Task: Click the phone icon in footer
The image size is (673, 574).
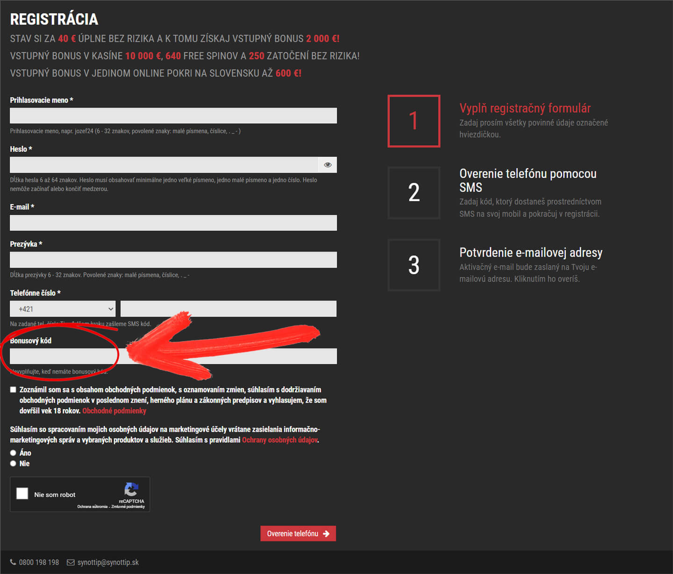Action: coord(13,562)
